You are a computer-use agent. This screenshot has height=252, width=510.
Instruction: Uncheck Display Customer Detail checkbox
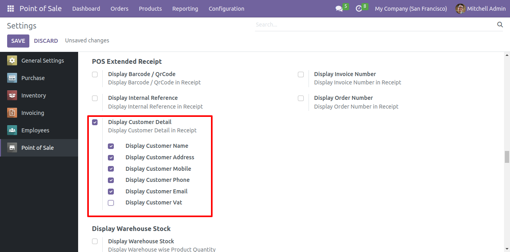point(95,122)
